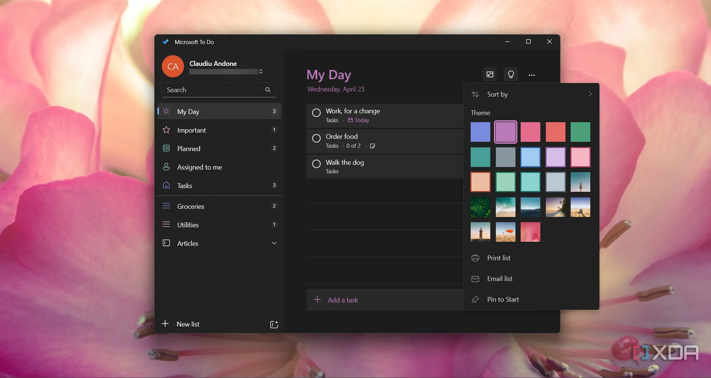Check off the Order food task

click(316, 138)
